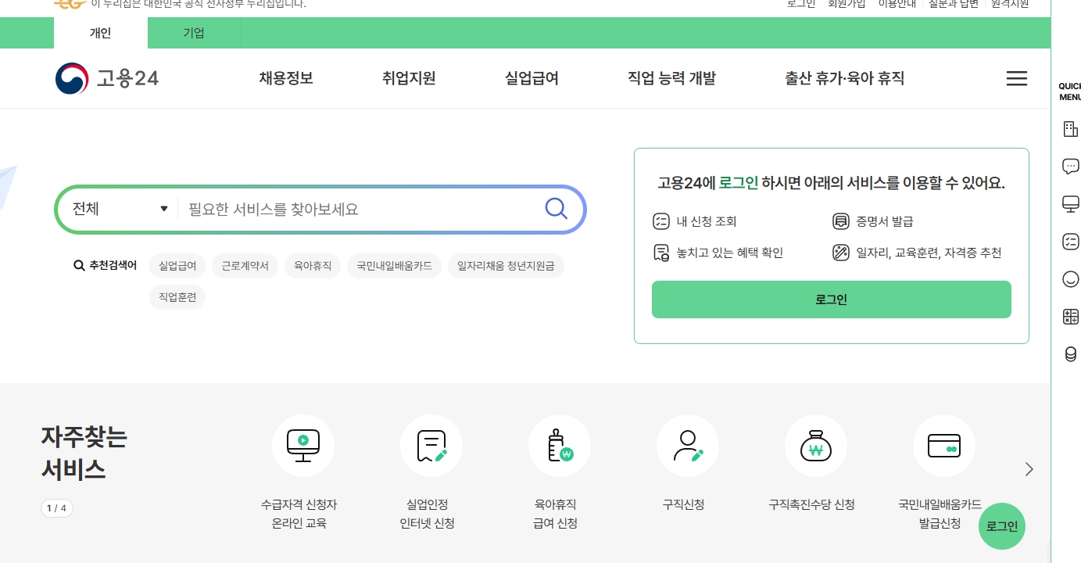The image size is (1081, 563).
Task: Open the 취업지원 menu
Action: pyautogui.click(x=409, y=78)
